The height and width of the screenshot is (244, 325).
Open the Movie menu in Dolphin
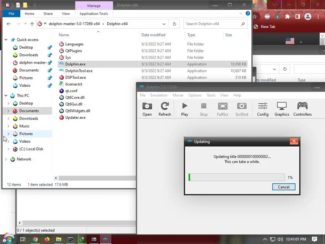tap(178, 95)
